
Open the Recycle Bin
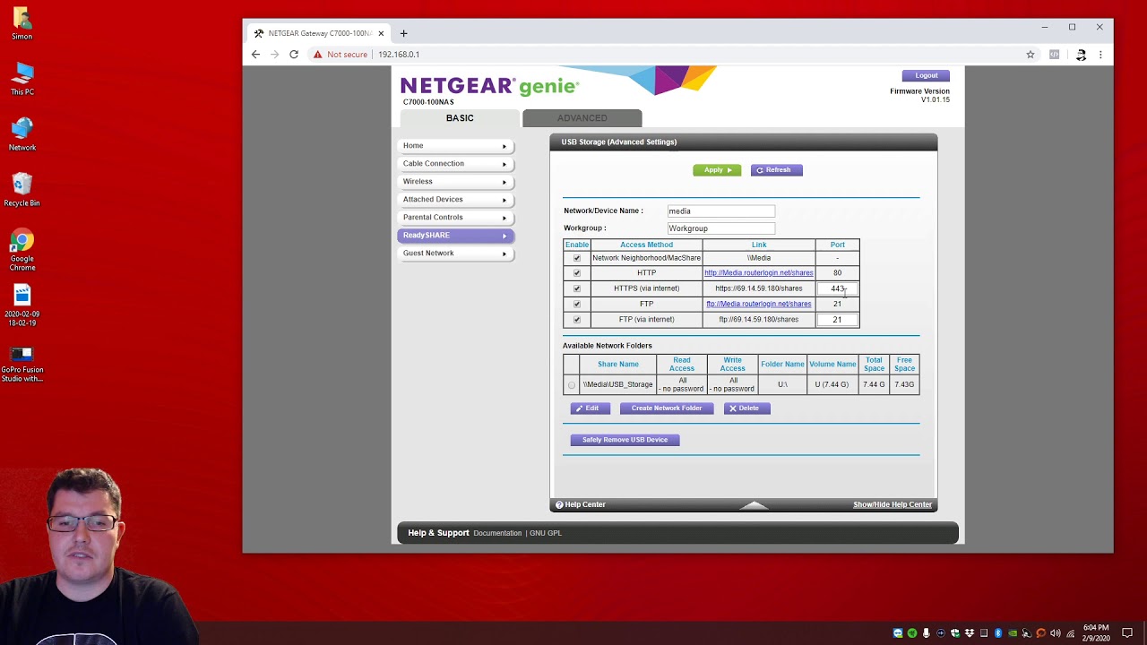(22, 190)
